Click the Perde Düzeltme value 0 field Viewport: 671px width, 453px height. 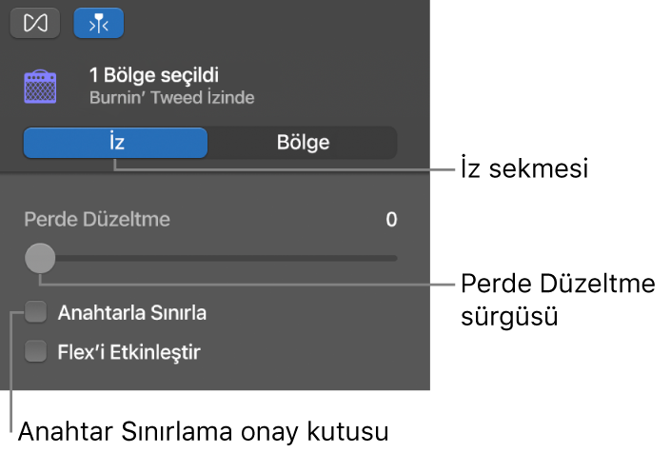(x=390, y=220)
